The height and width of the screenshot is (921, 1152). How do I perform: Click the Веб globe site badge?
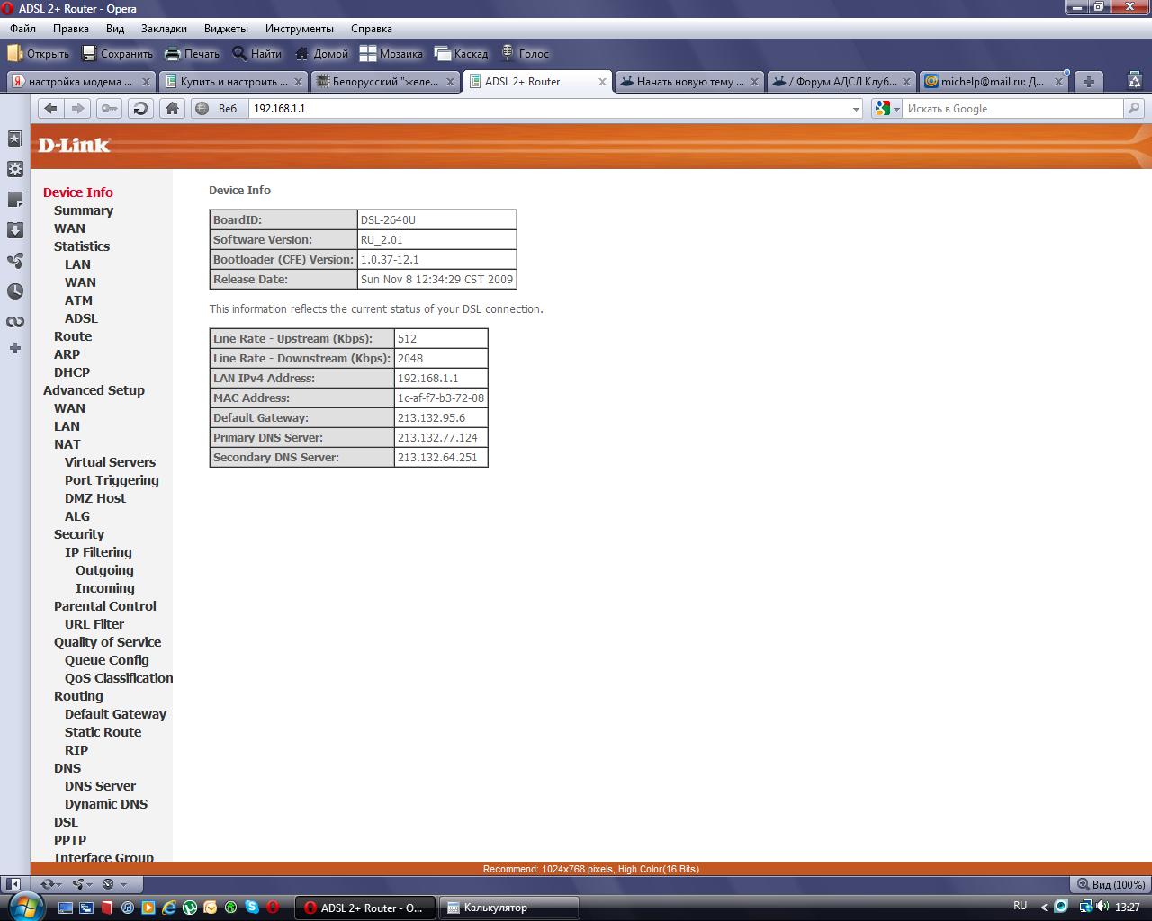click(x=217, y=109)
